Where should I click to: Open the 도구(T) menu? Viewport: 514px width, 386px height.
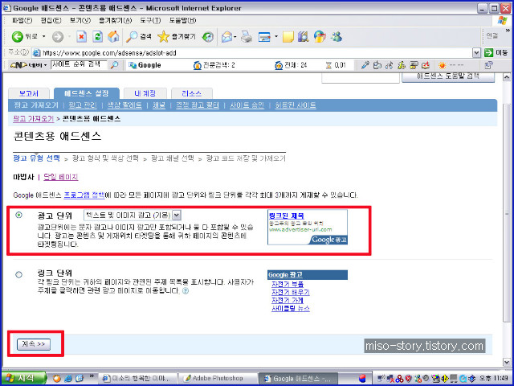[150, 20]
